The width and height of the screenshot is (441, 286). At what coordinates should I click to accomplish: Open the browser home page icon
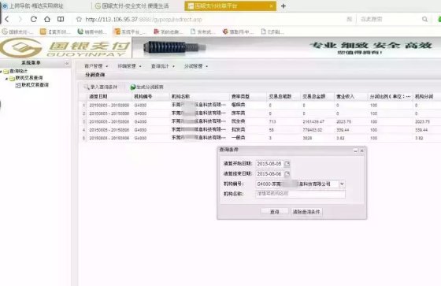click(47, 19)
